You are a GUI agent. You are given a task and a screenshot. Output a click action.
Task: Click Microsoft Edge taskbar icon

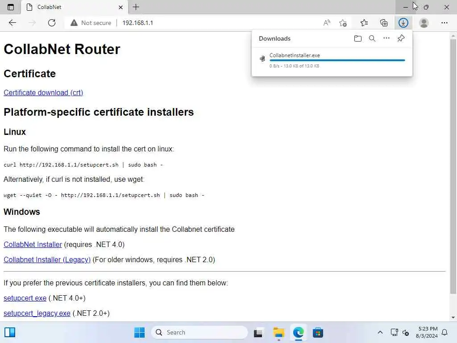pyautogui.click(x=298, y=332)
